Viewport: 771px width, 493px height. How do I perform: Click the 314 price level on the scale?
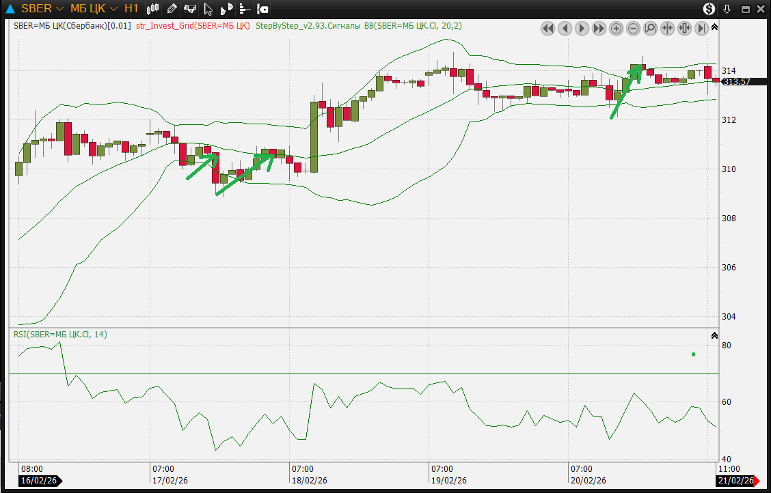(x=729, y=70)
